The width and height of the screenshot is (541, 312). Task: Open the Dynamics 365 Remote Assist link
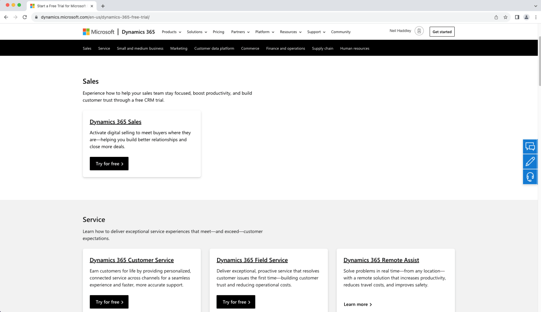tap(381, 260)
